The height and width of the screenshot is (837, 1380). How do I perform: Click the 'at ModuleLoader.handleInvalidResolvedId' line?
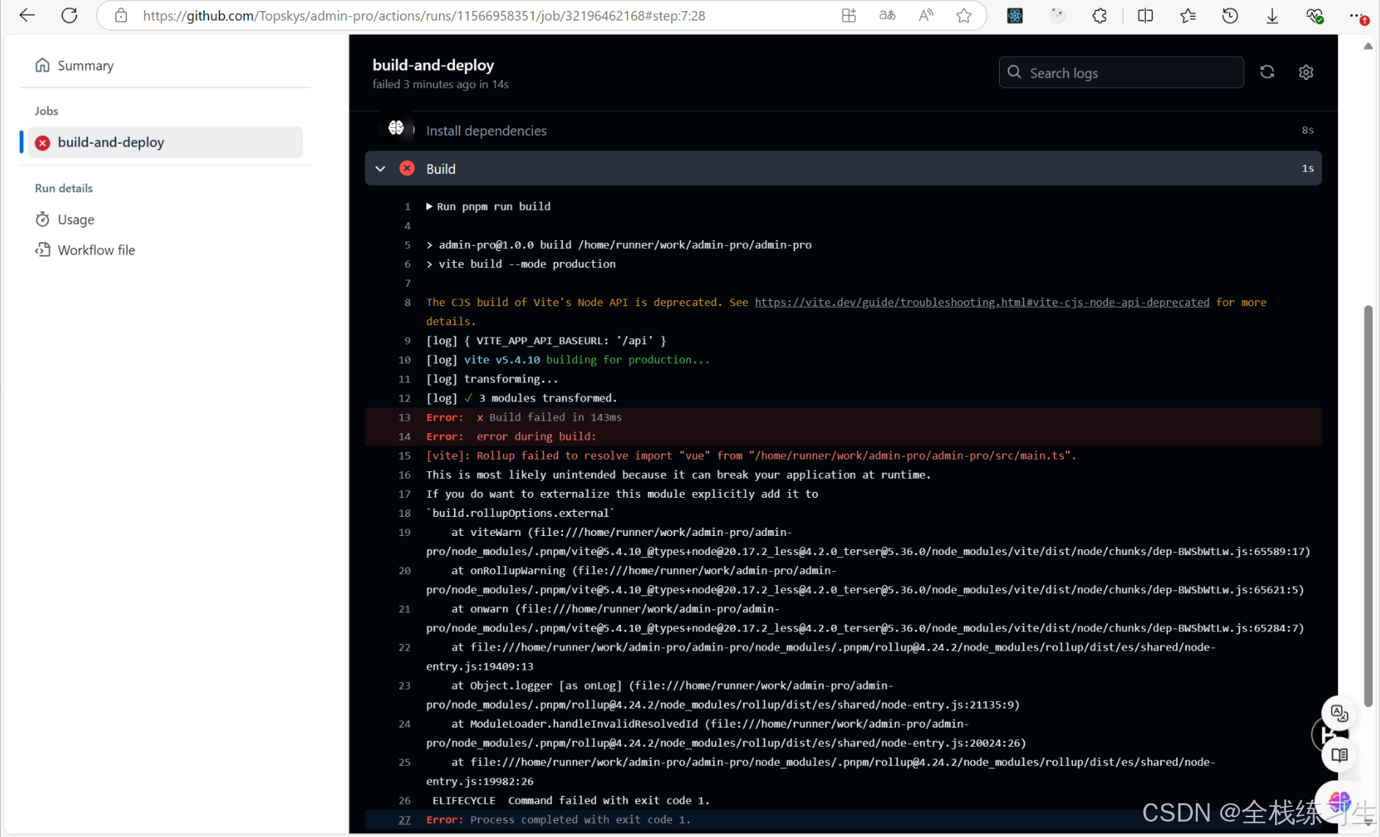(x=727, y=733)
